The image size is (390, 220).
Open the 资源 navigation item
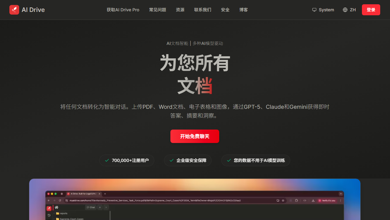click(180, 10)
